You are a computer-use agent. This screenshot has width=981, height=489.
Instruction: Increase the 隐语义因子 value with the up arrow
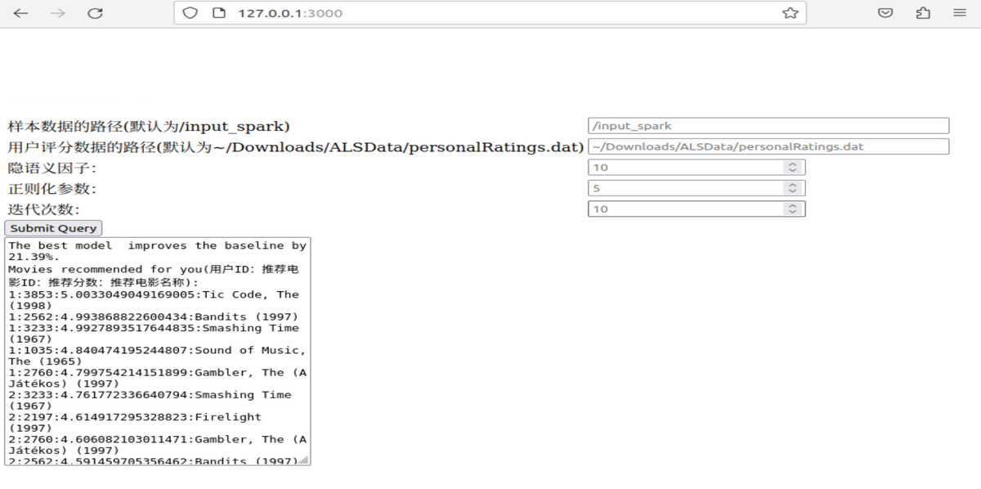point(791,164)
